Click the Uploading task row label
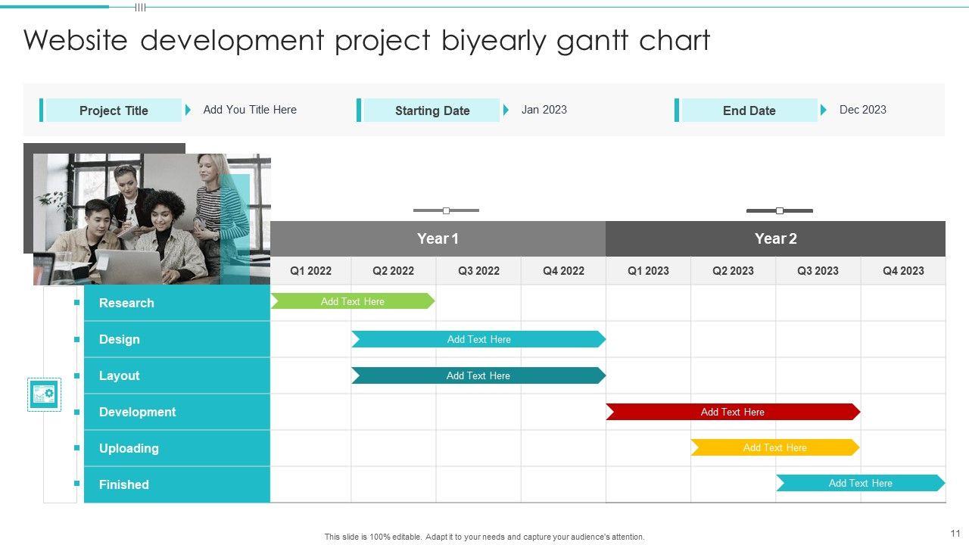Image resolution: width=969 pixels, height=545 pixels. tap(177, 448)
